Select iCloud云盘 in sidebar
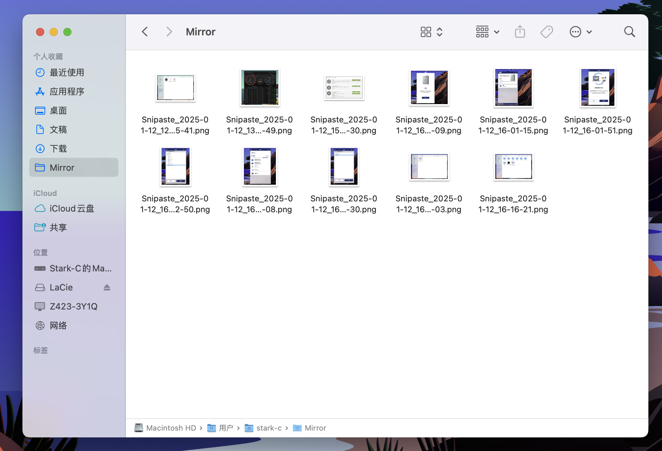This screenshot has width=662, height=451. (x=71, y=208)
